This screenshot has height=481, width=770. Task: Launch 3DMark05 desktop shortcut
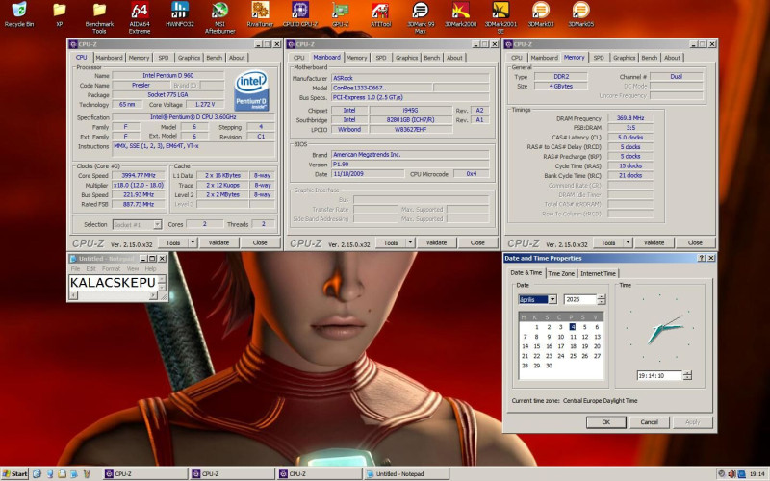point(581,14)
